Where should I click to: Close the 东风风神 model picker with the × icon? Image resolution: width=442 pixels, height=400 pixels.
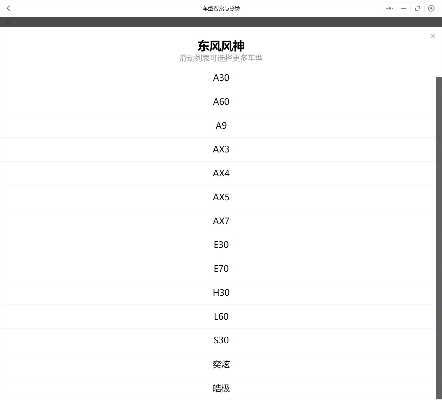(x=432, y=36)
